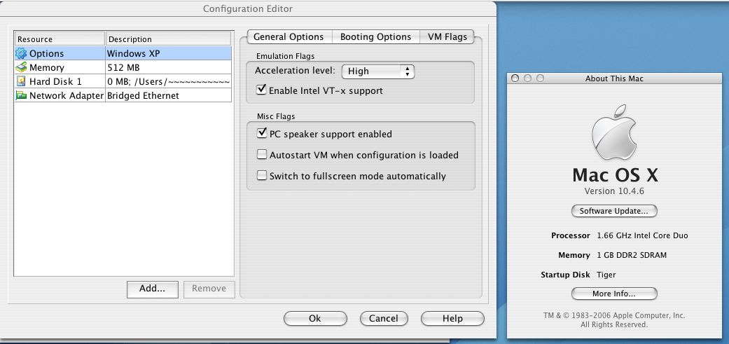Open the Acceleration level dropdown

[377, 71]
